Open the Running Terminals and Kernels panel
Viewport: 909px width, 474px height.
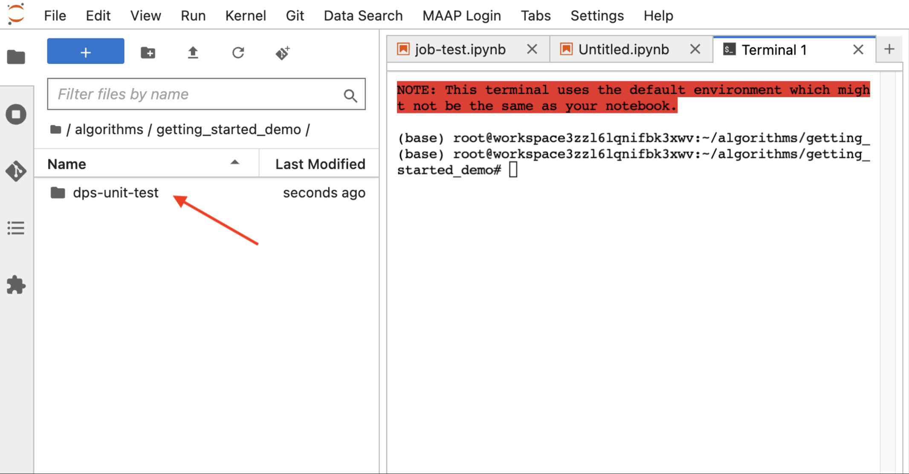tap(16, 114)
